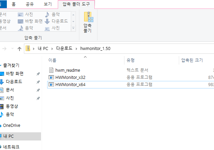Open recent locations dropdown arrow
The image size is (214, 150).
pyautogui.click(x=12, y=48)
